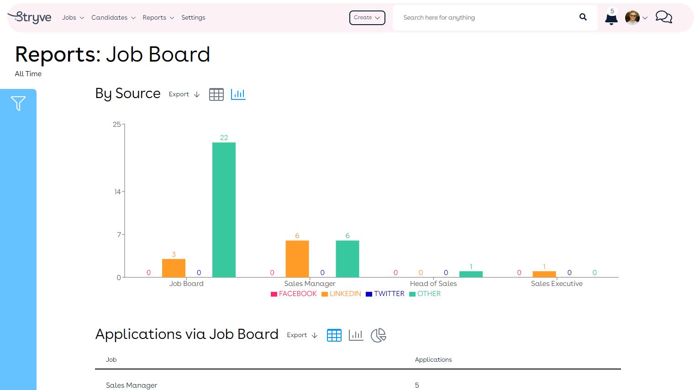Open notifications via the bell icon

click(611, 18)
